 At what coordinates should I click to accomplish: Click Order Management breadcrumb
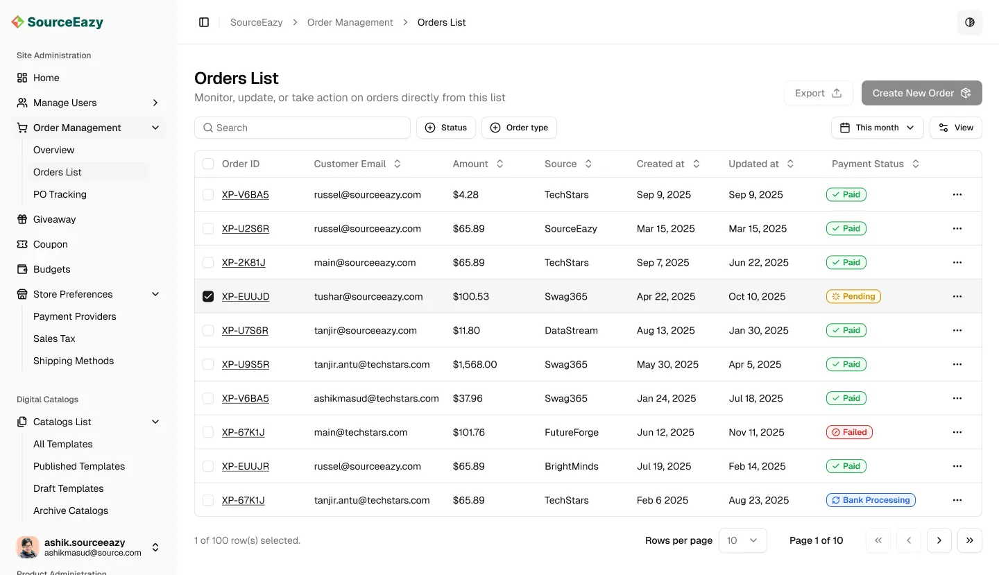350,22
